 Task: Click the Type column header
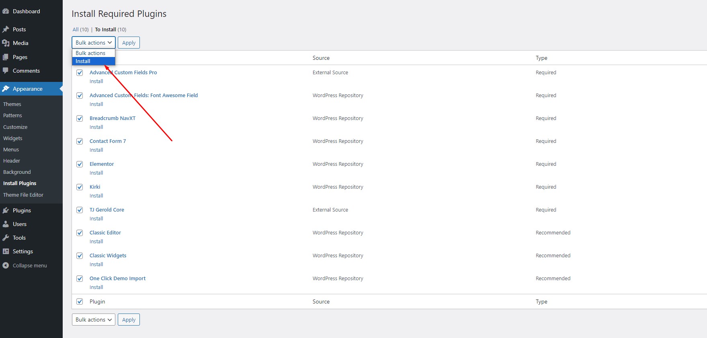(541, 58)
